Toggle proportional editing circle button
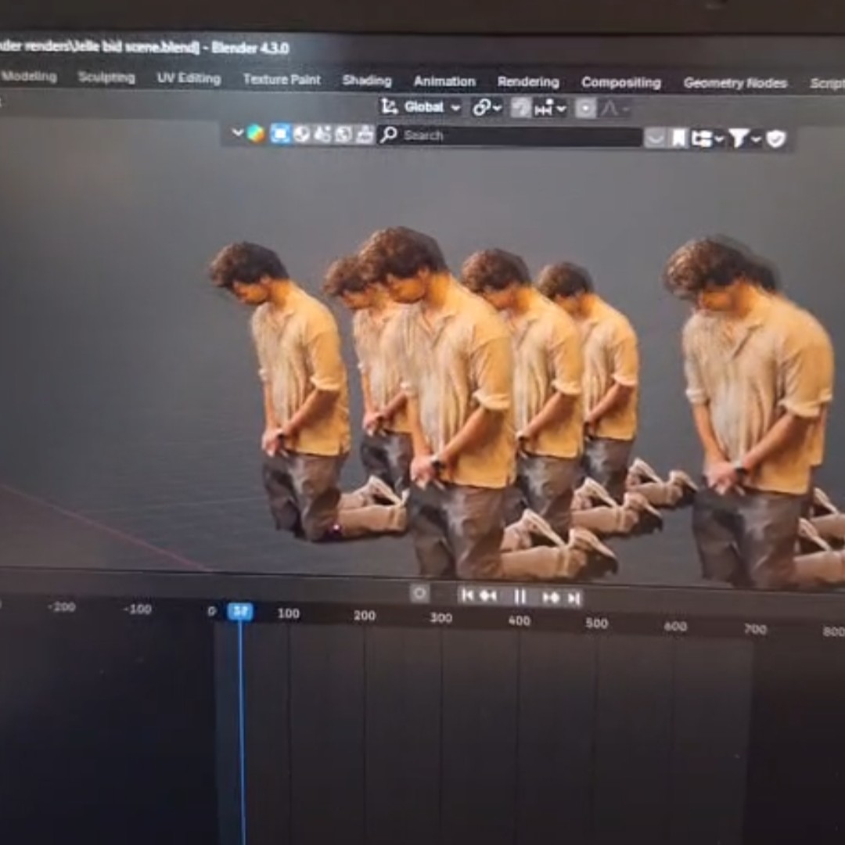Image resolution: width=845 pixels, height=845 pixels. pos(586,109)
